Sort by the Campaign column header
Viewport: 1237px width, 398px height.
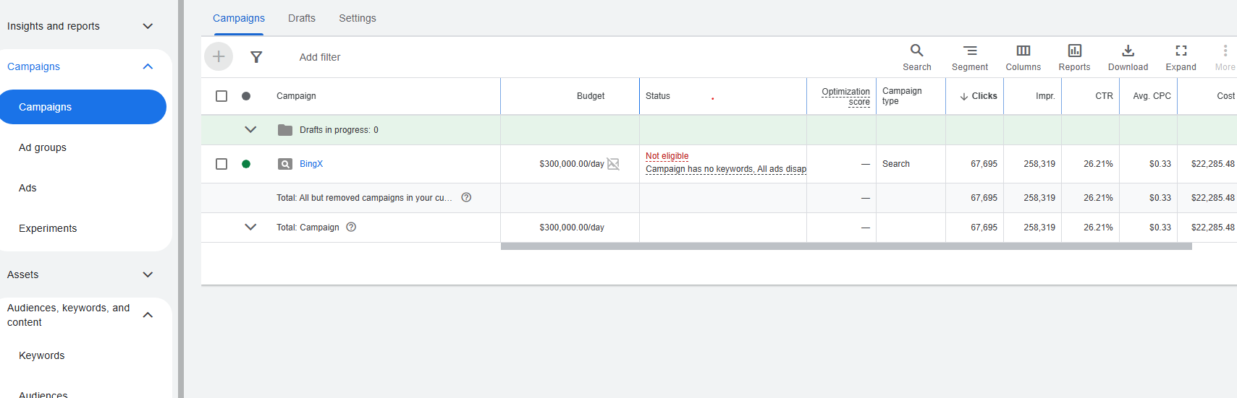point(296,96)
